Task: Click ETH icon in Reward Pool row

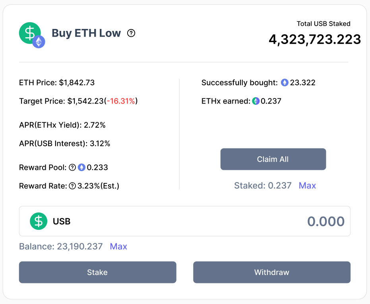Action: [81, 167]
